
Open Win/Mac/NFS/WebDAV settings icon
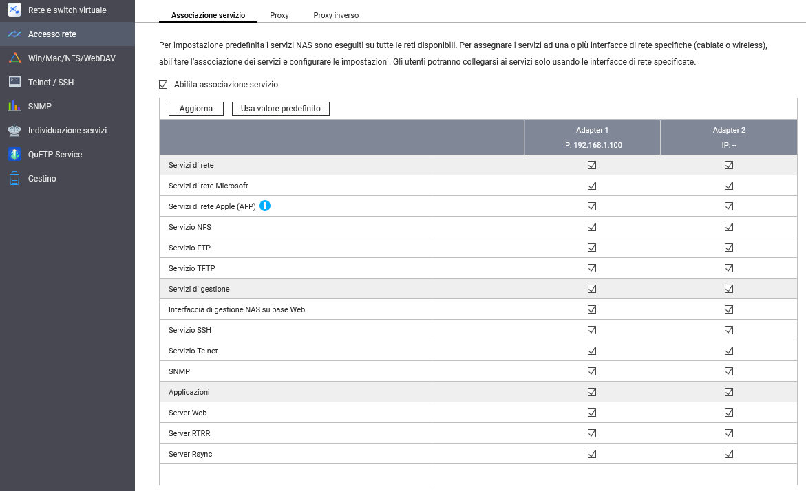tap(14, 58)
